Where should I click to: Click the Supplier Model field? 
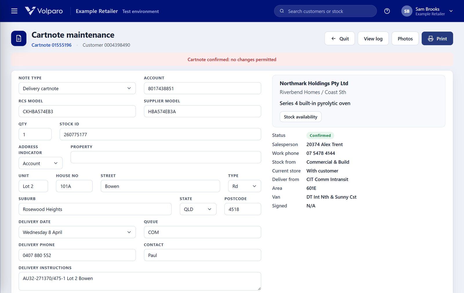[x=202, y=111]
